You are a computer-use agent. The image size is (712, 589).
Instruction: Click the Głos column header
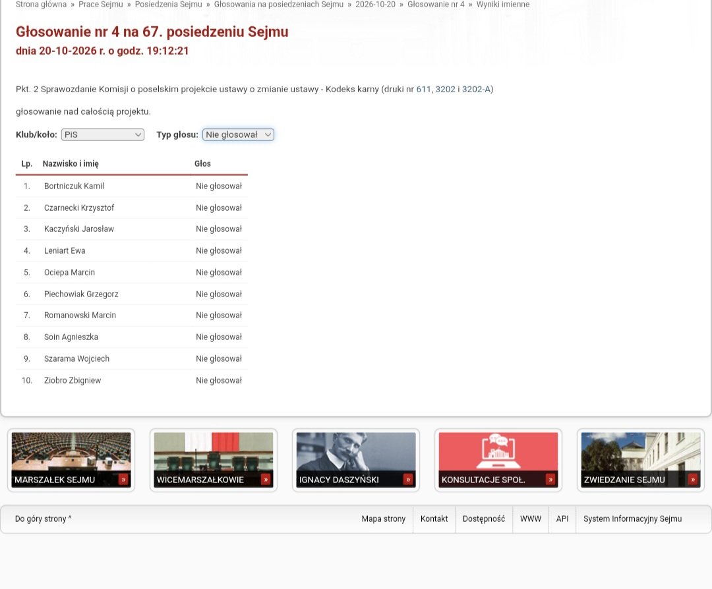pos(202,164)
